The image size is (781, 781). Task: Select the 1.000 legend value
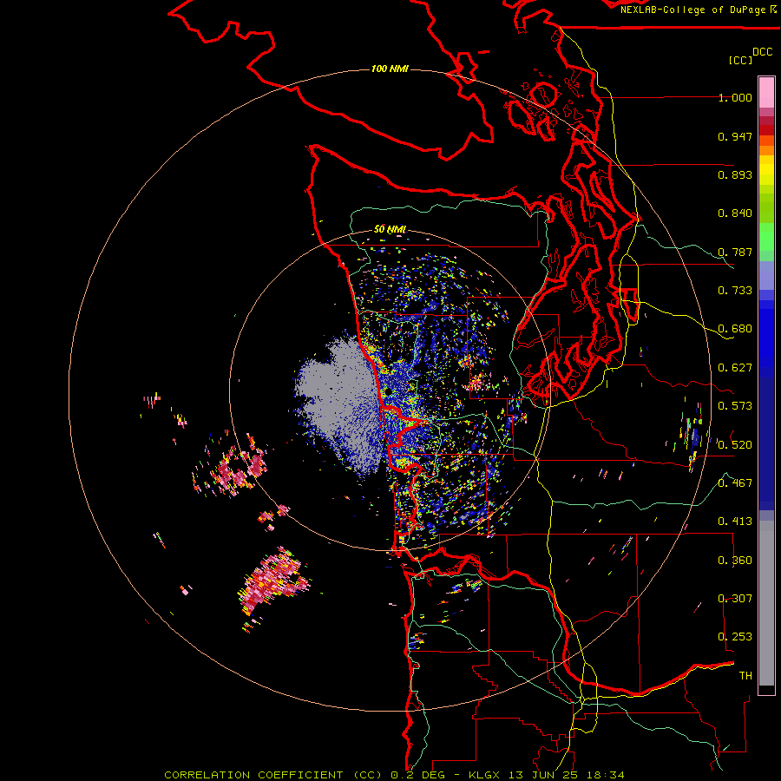[x=735, y=97]
